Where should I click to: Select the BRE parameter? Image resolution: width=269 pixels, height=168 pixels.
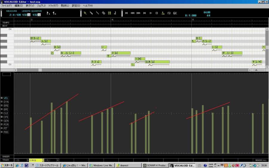(x=6, y=106)
